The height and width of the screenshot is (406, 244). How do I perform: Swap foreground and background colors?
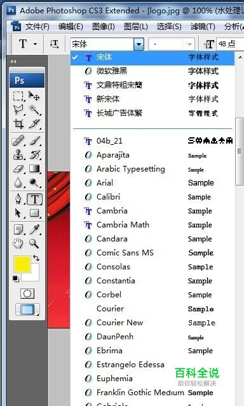click(36, 257)
